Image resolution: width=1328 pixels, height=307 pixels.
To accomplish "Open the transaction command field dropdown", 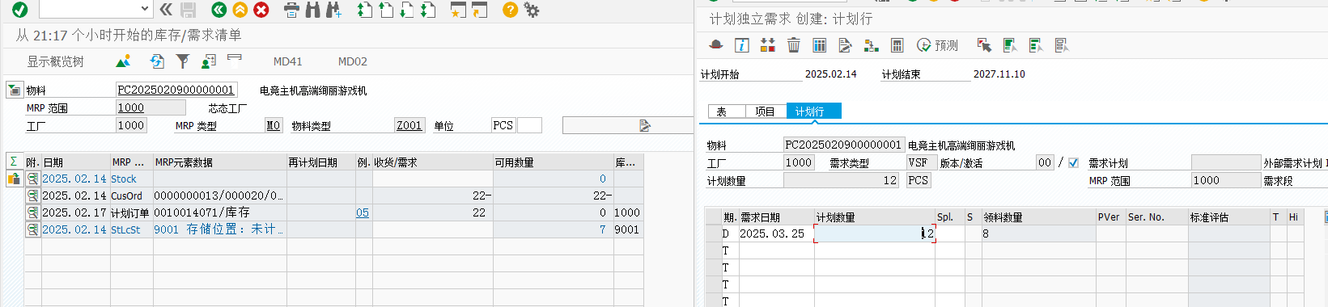I will coord(144,9).
